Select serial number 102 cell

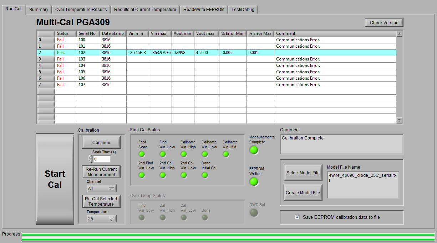pyautogui.click(x=88, y=53)
